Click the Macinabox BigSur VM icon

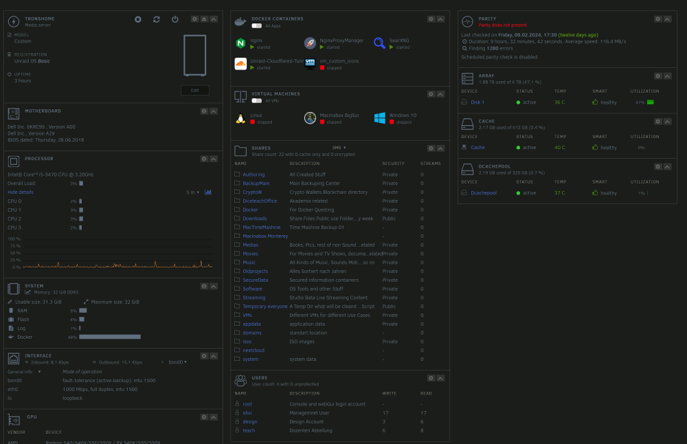[x=310, y=118]
